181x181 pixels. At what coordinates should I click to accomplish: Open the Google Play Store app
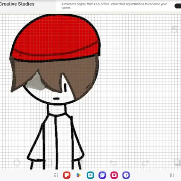79,175
